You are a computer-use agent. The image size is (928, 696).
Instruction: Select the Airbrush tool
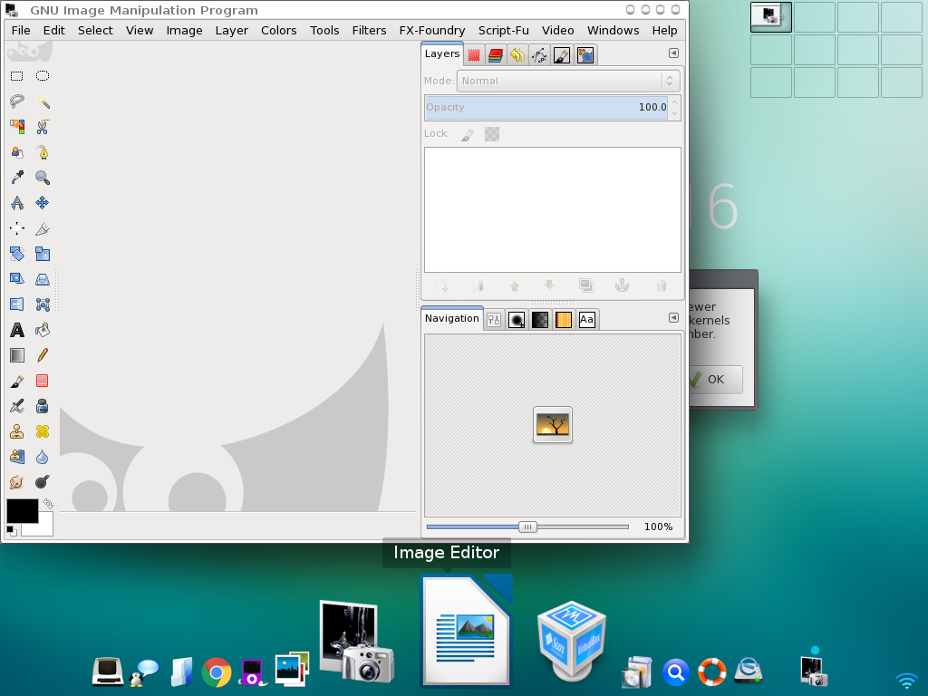tap(17, 406)
